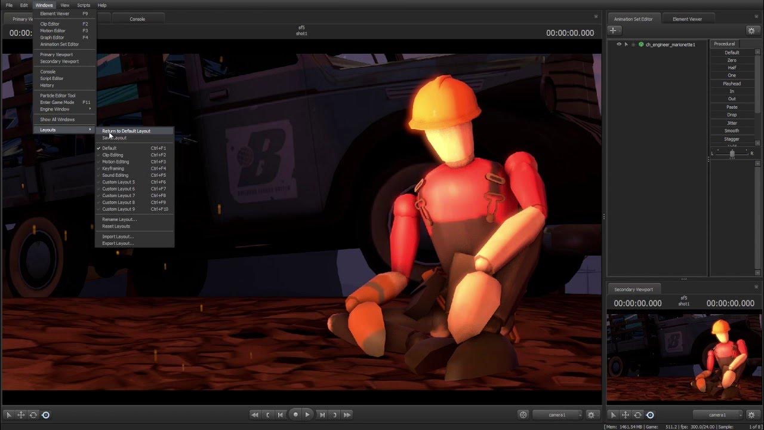Click the record button in playback controls

(x=295, y=414)
